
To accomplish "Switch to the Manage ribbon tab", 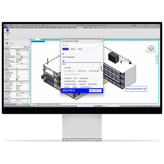I will (69, 28).
